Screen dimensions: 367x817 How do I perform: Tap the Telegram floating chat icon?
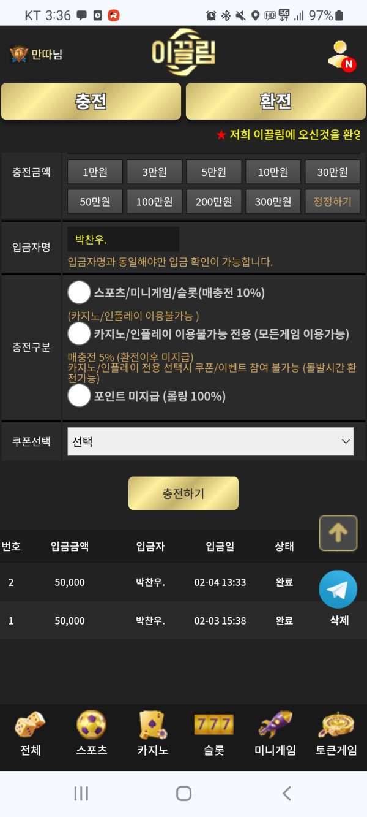click(x=338, y=589)
